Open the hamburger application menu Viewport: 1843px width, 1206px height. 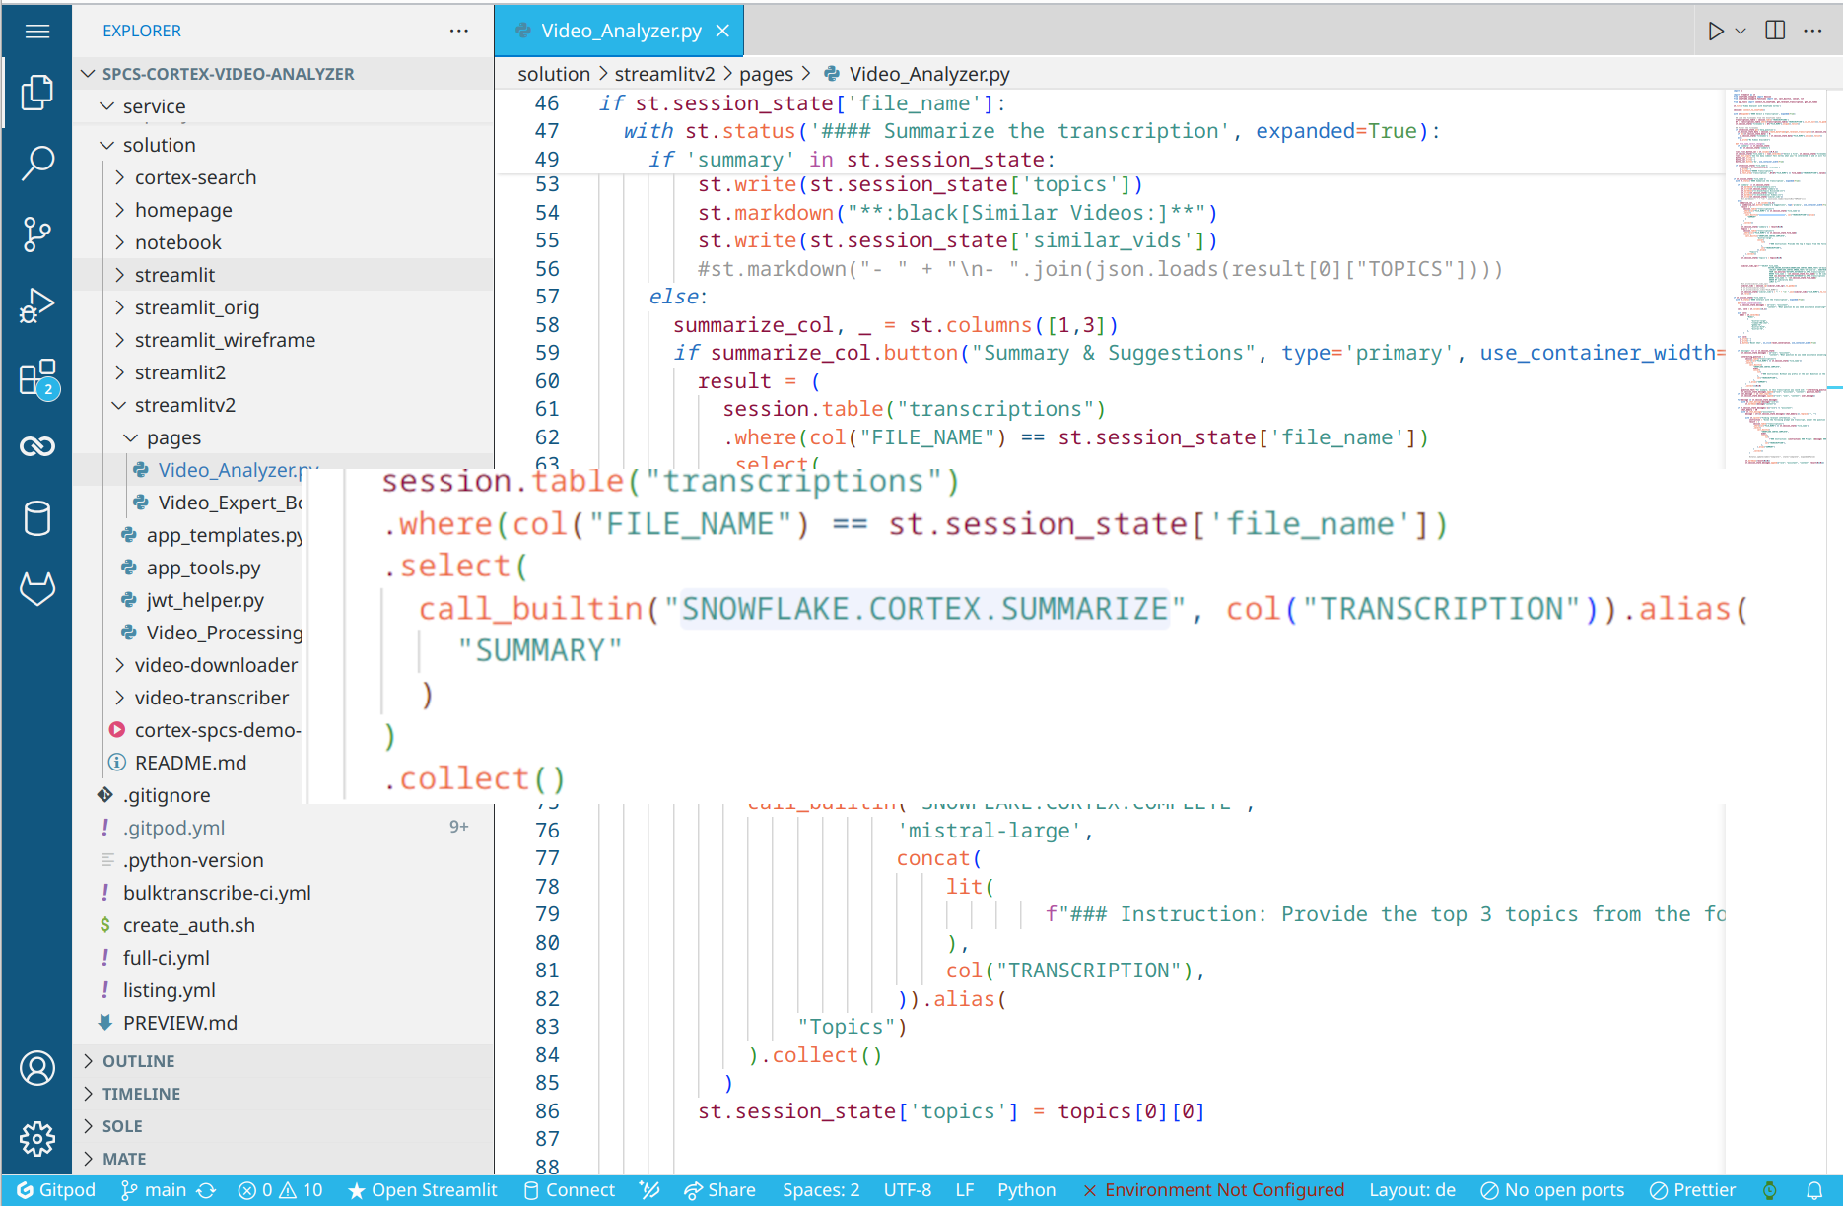36,31
